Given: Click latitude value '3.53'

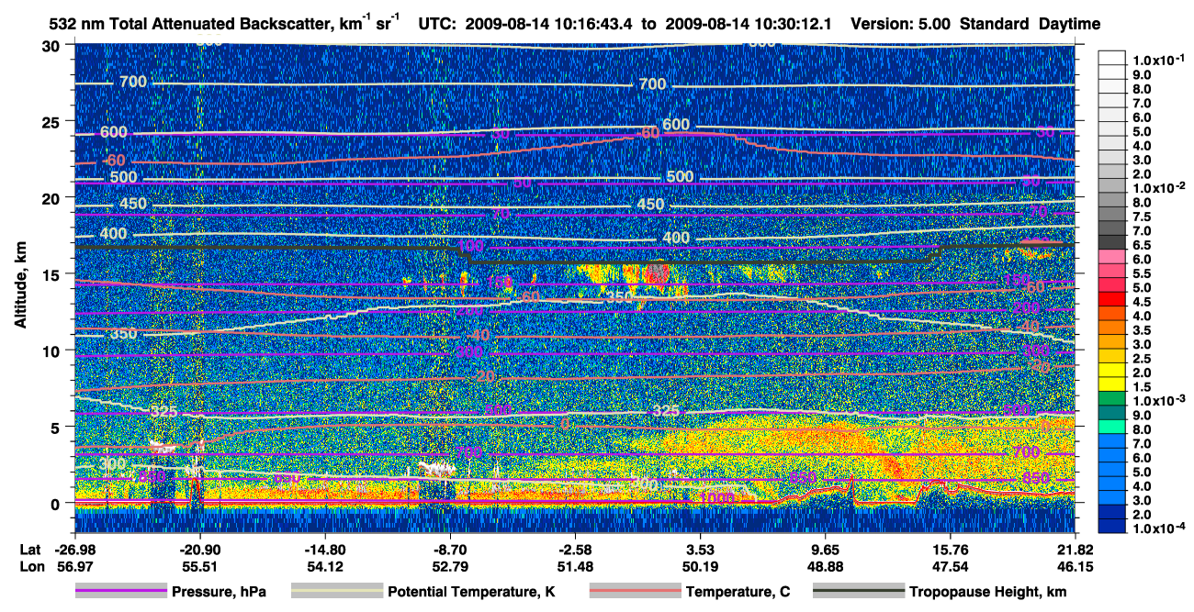Looking at the screenshot, I should (x=700, y=549).
